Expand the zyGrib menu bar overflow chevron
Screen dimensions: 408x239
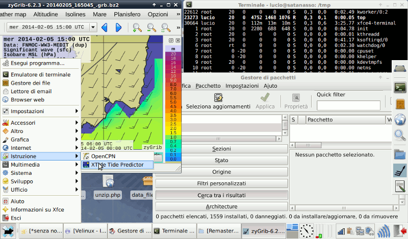tap(178, 14)
